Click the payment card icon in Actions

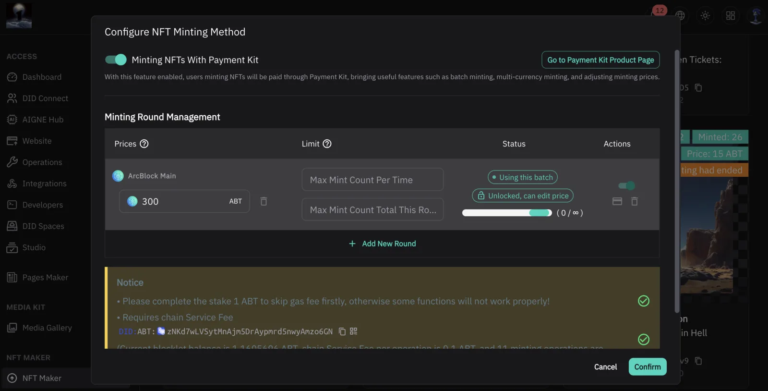point(617,201)
